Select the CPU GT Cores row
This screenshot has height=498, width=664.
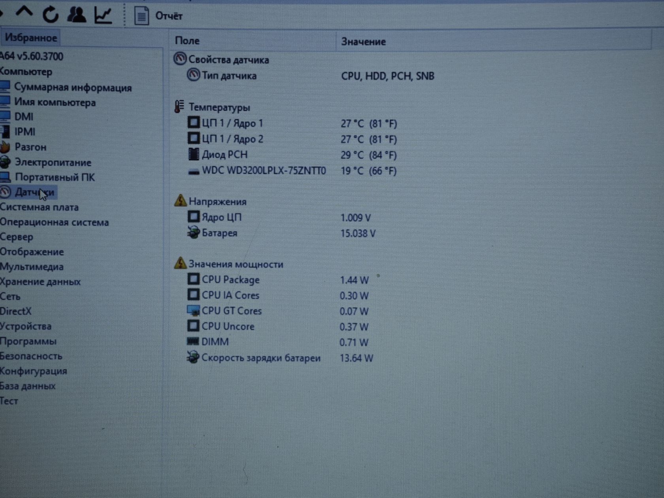277,311
